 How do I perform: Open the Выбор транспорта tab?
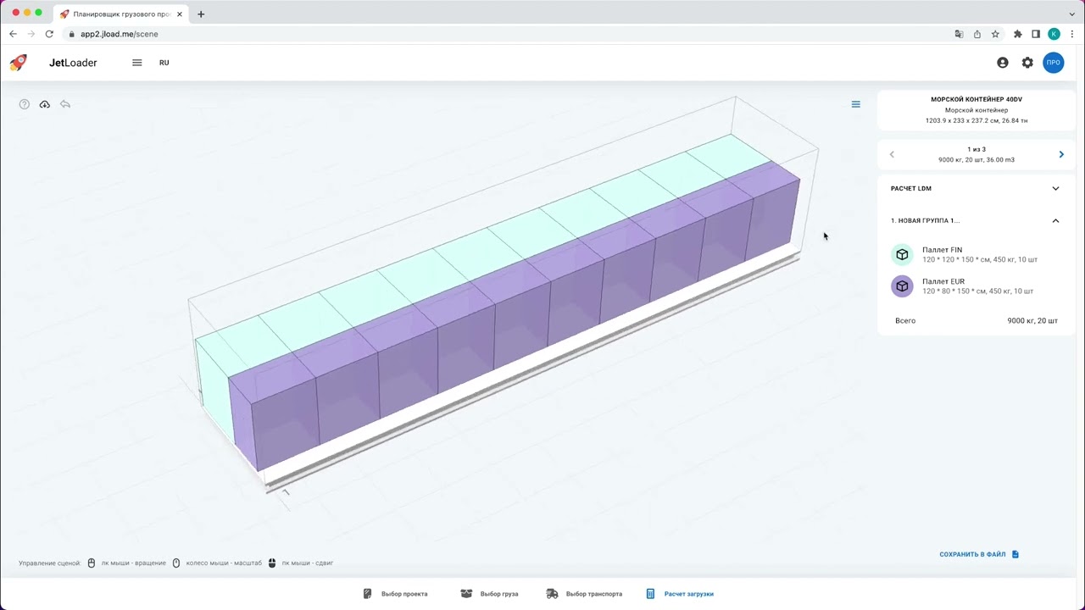tap(584, 594)
